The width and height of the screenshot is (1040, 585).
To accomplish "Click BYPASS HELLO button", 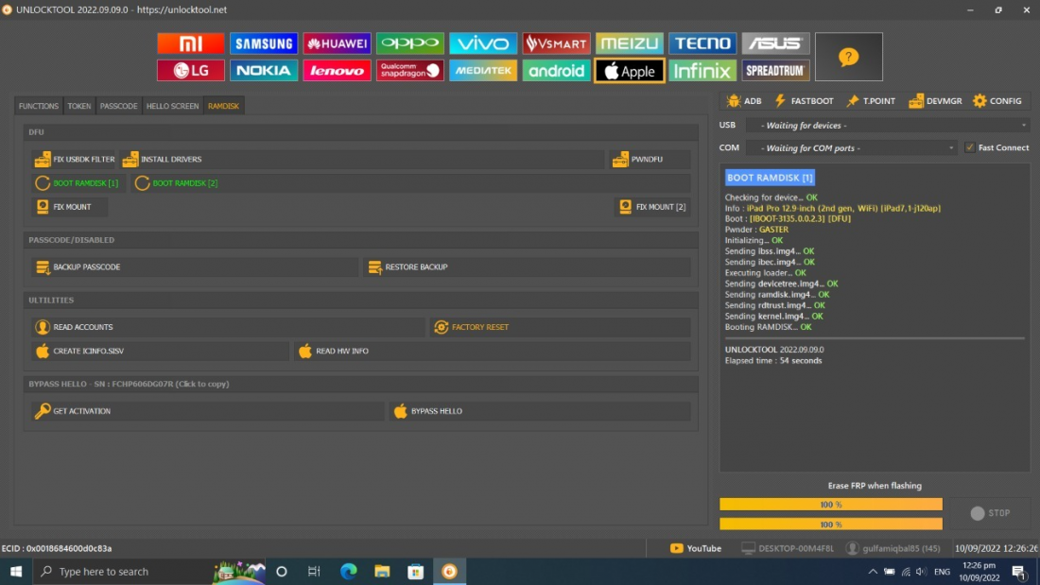I will (x=539, y=411).
